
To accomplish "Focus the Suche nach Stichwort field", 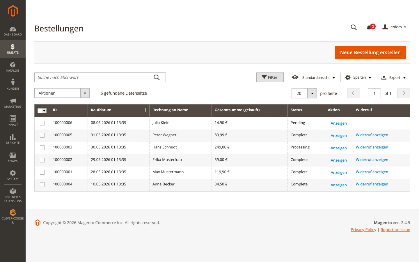I will (100, 77).
